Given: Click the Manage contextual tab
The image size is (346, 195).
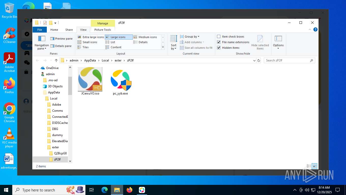Looking at the screenshot, I should [103, 23].
